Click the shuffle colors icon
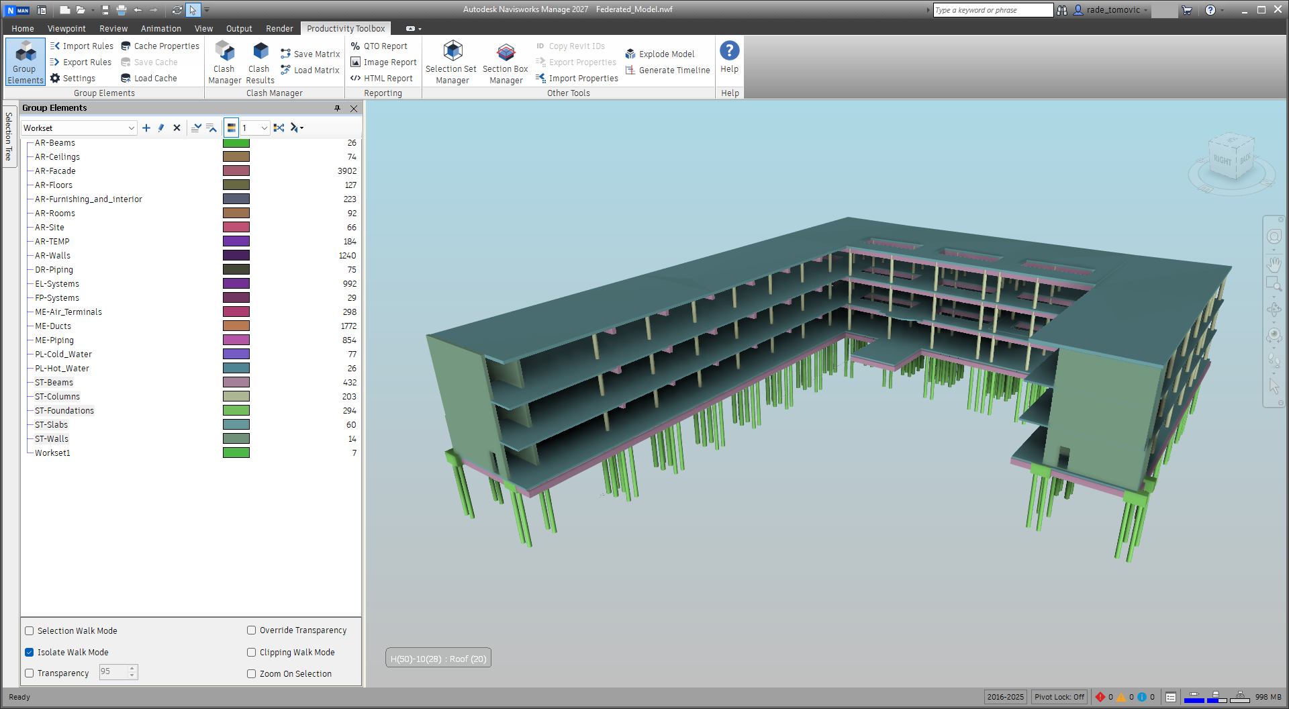 (279, 128)
